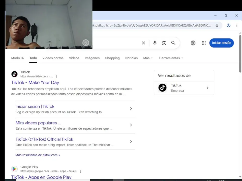Image resolution: width=242 pixels, height=181 pixels.
Task: Open the Chrome profile icon
Action: [228, 25]
